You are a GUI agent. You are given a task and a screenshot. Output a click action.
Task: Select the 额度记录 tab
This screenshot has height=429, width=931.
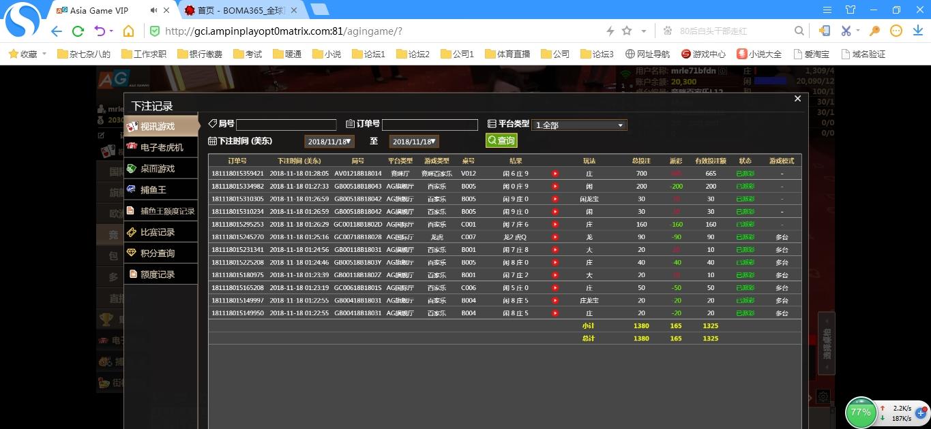[161, 274]
